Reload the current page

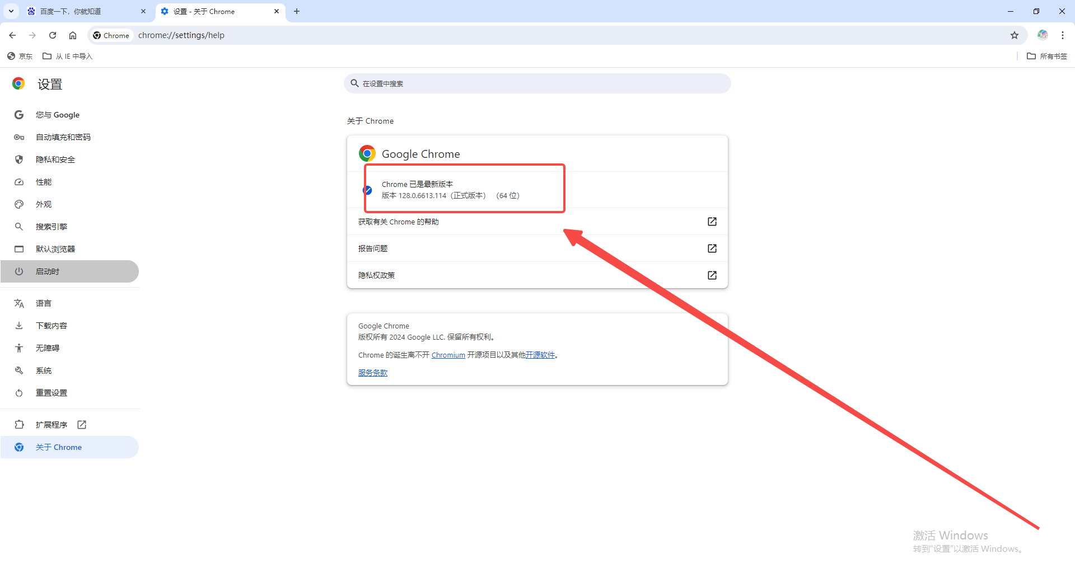[53, 35]
